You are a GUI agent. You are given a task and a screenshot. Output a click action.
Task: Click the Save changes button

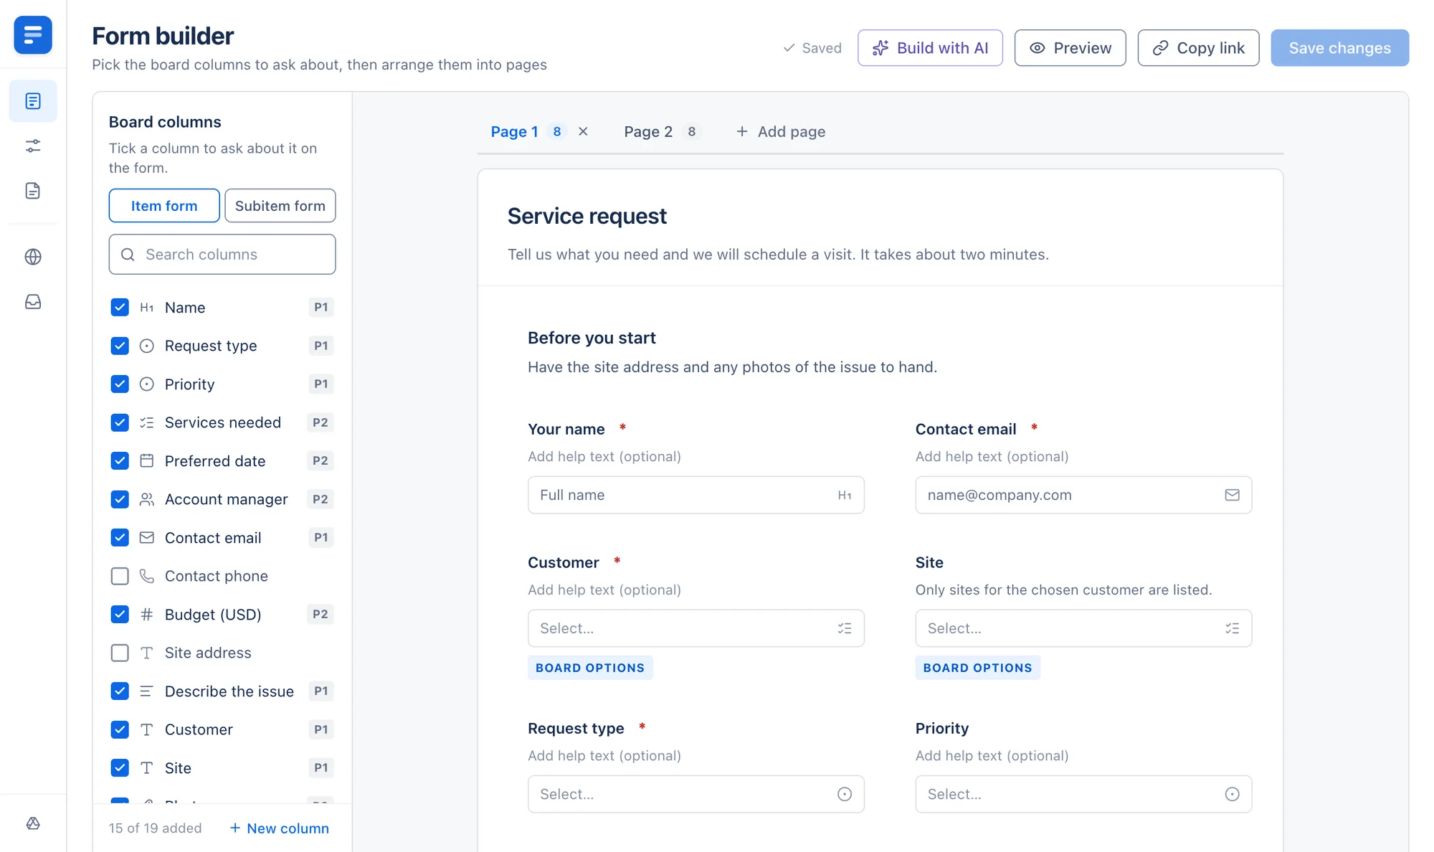pos(1339,48)
